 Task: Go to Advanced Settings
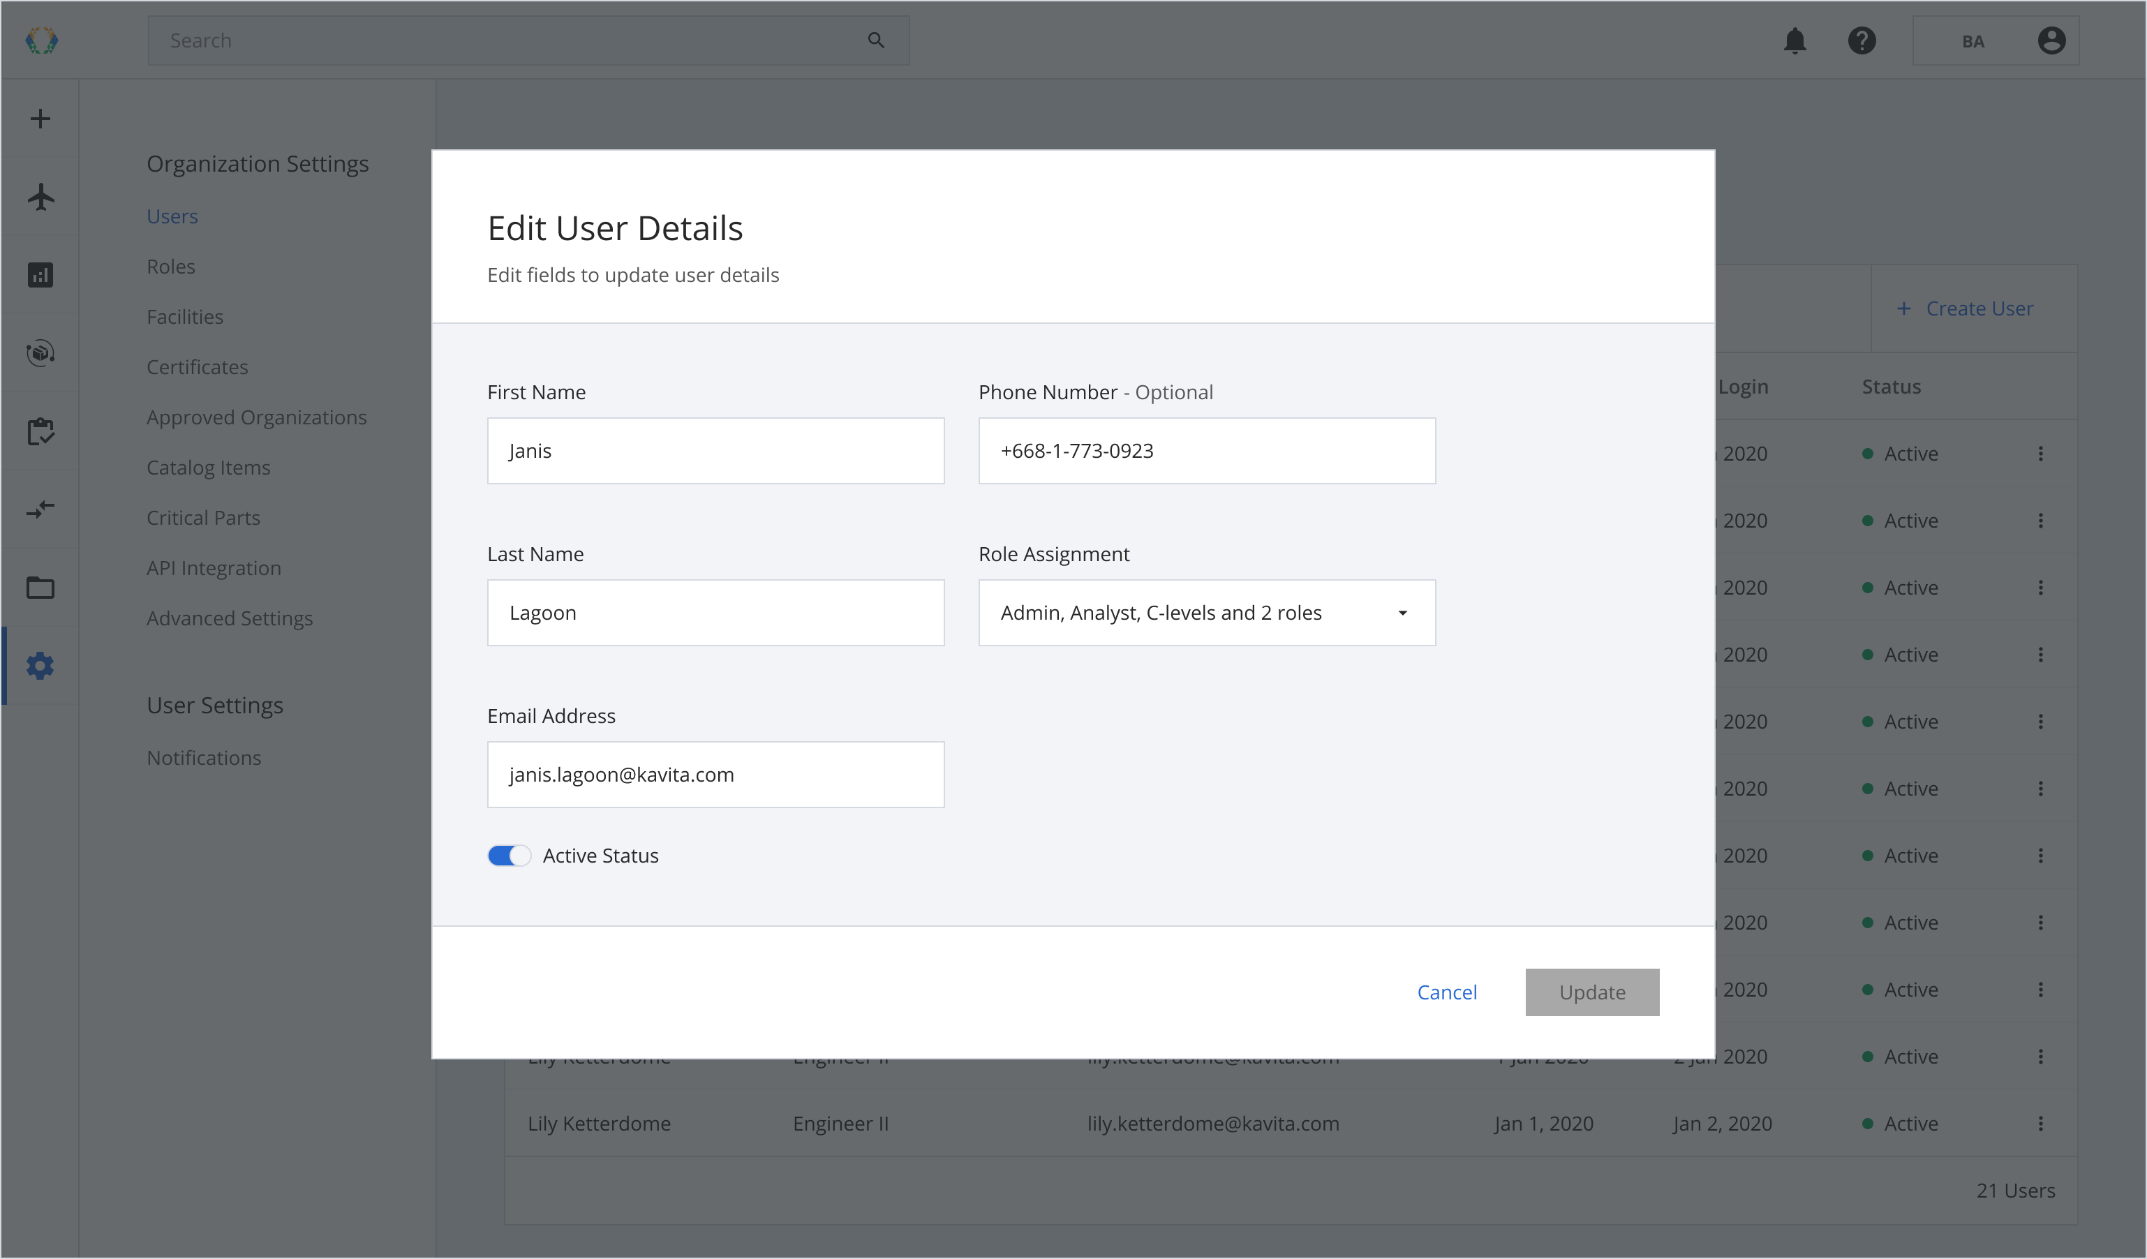pos(229,618)
